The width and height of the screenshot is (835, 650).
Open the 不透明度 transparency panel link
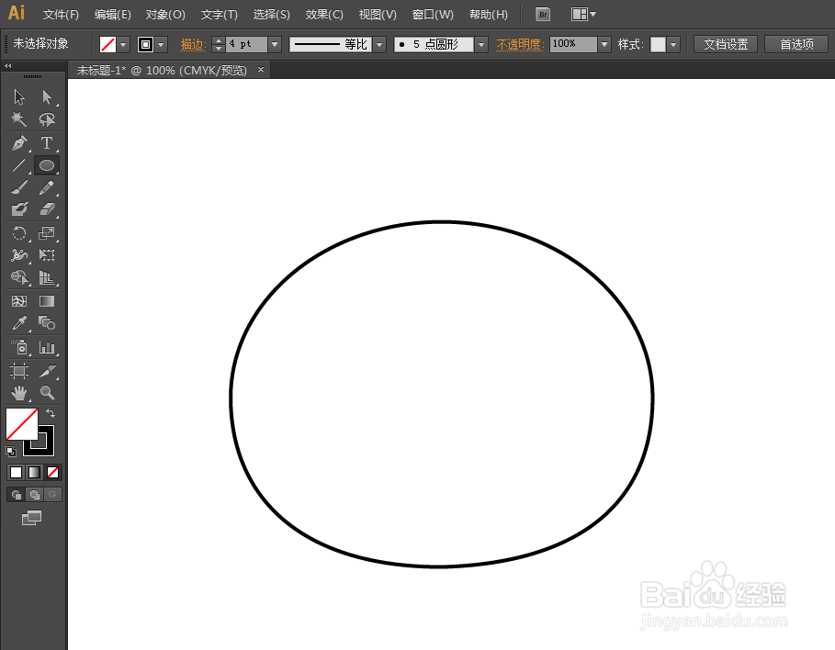[519, 44]
